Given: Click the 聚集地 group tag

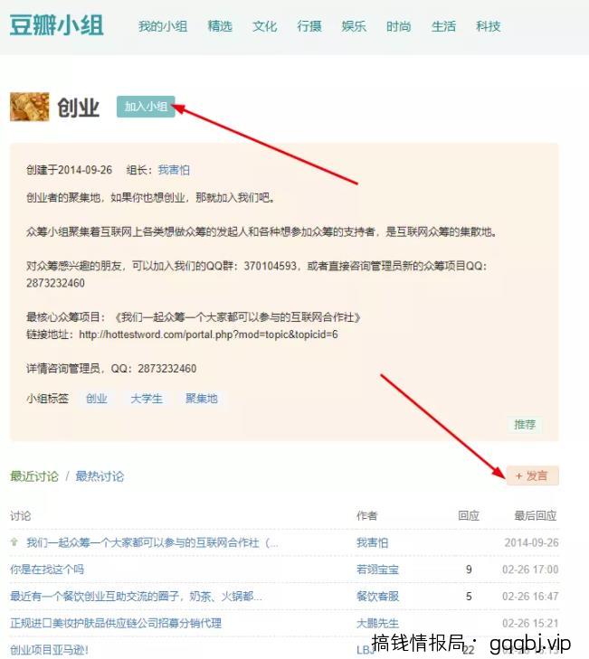Looking at the screenshot, I should (x=202, y=399).
